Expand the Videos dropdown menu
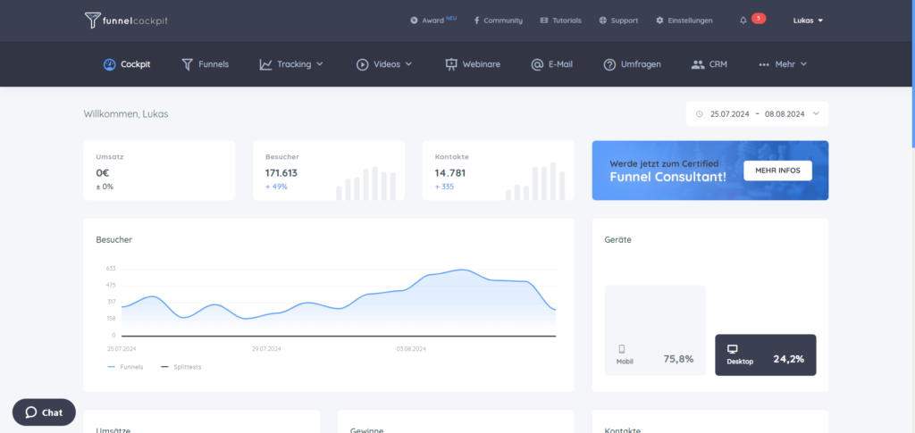Screen dimensions: 915x433 [384, 64]
